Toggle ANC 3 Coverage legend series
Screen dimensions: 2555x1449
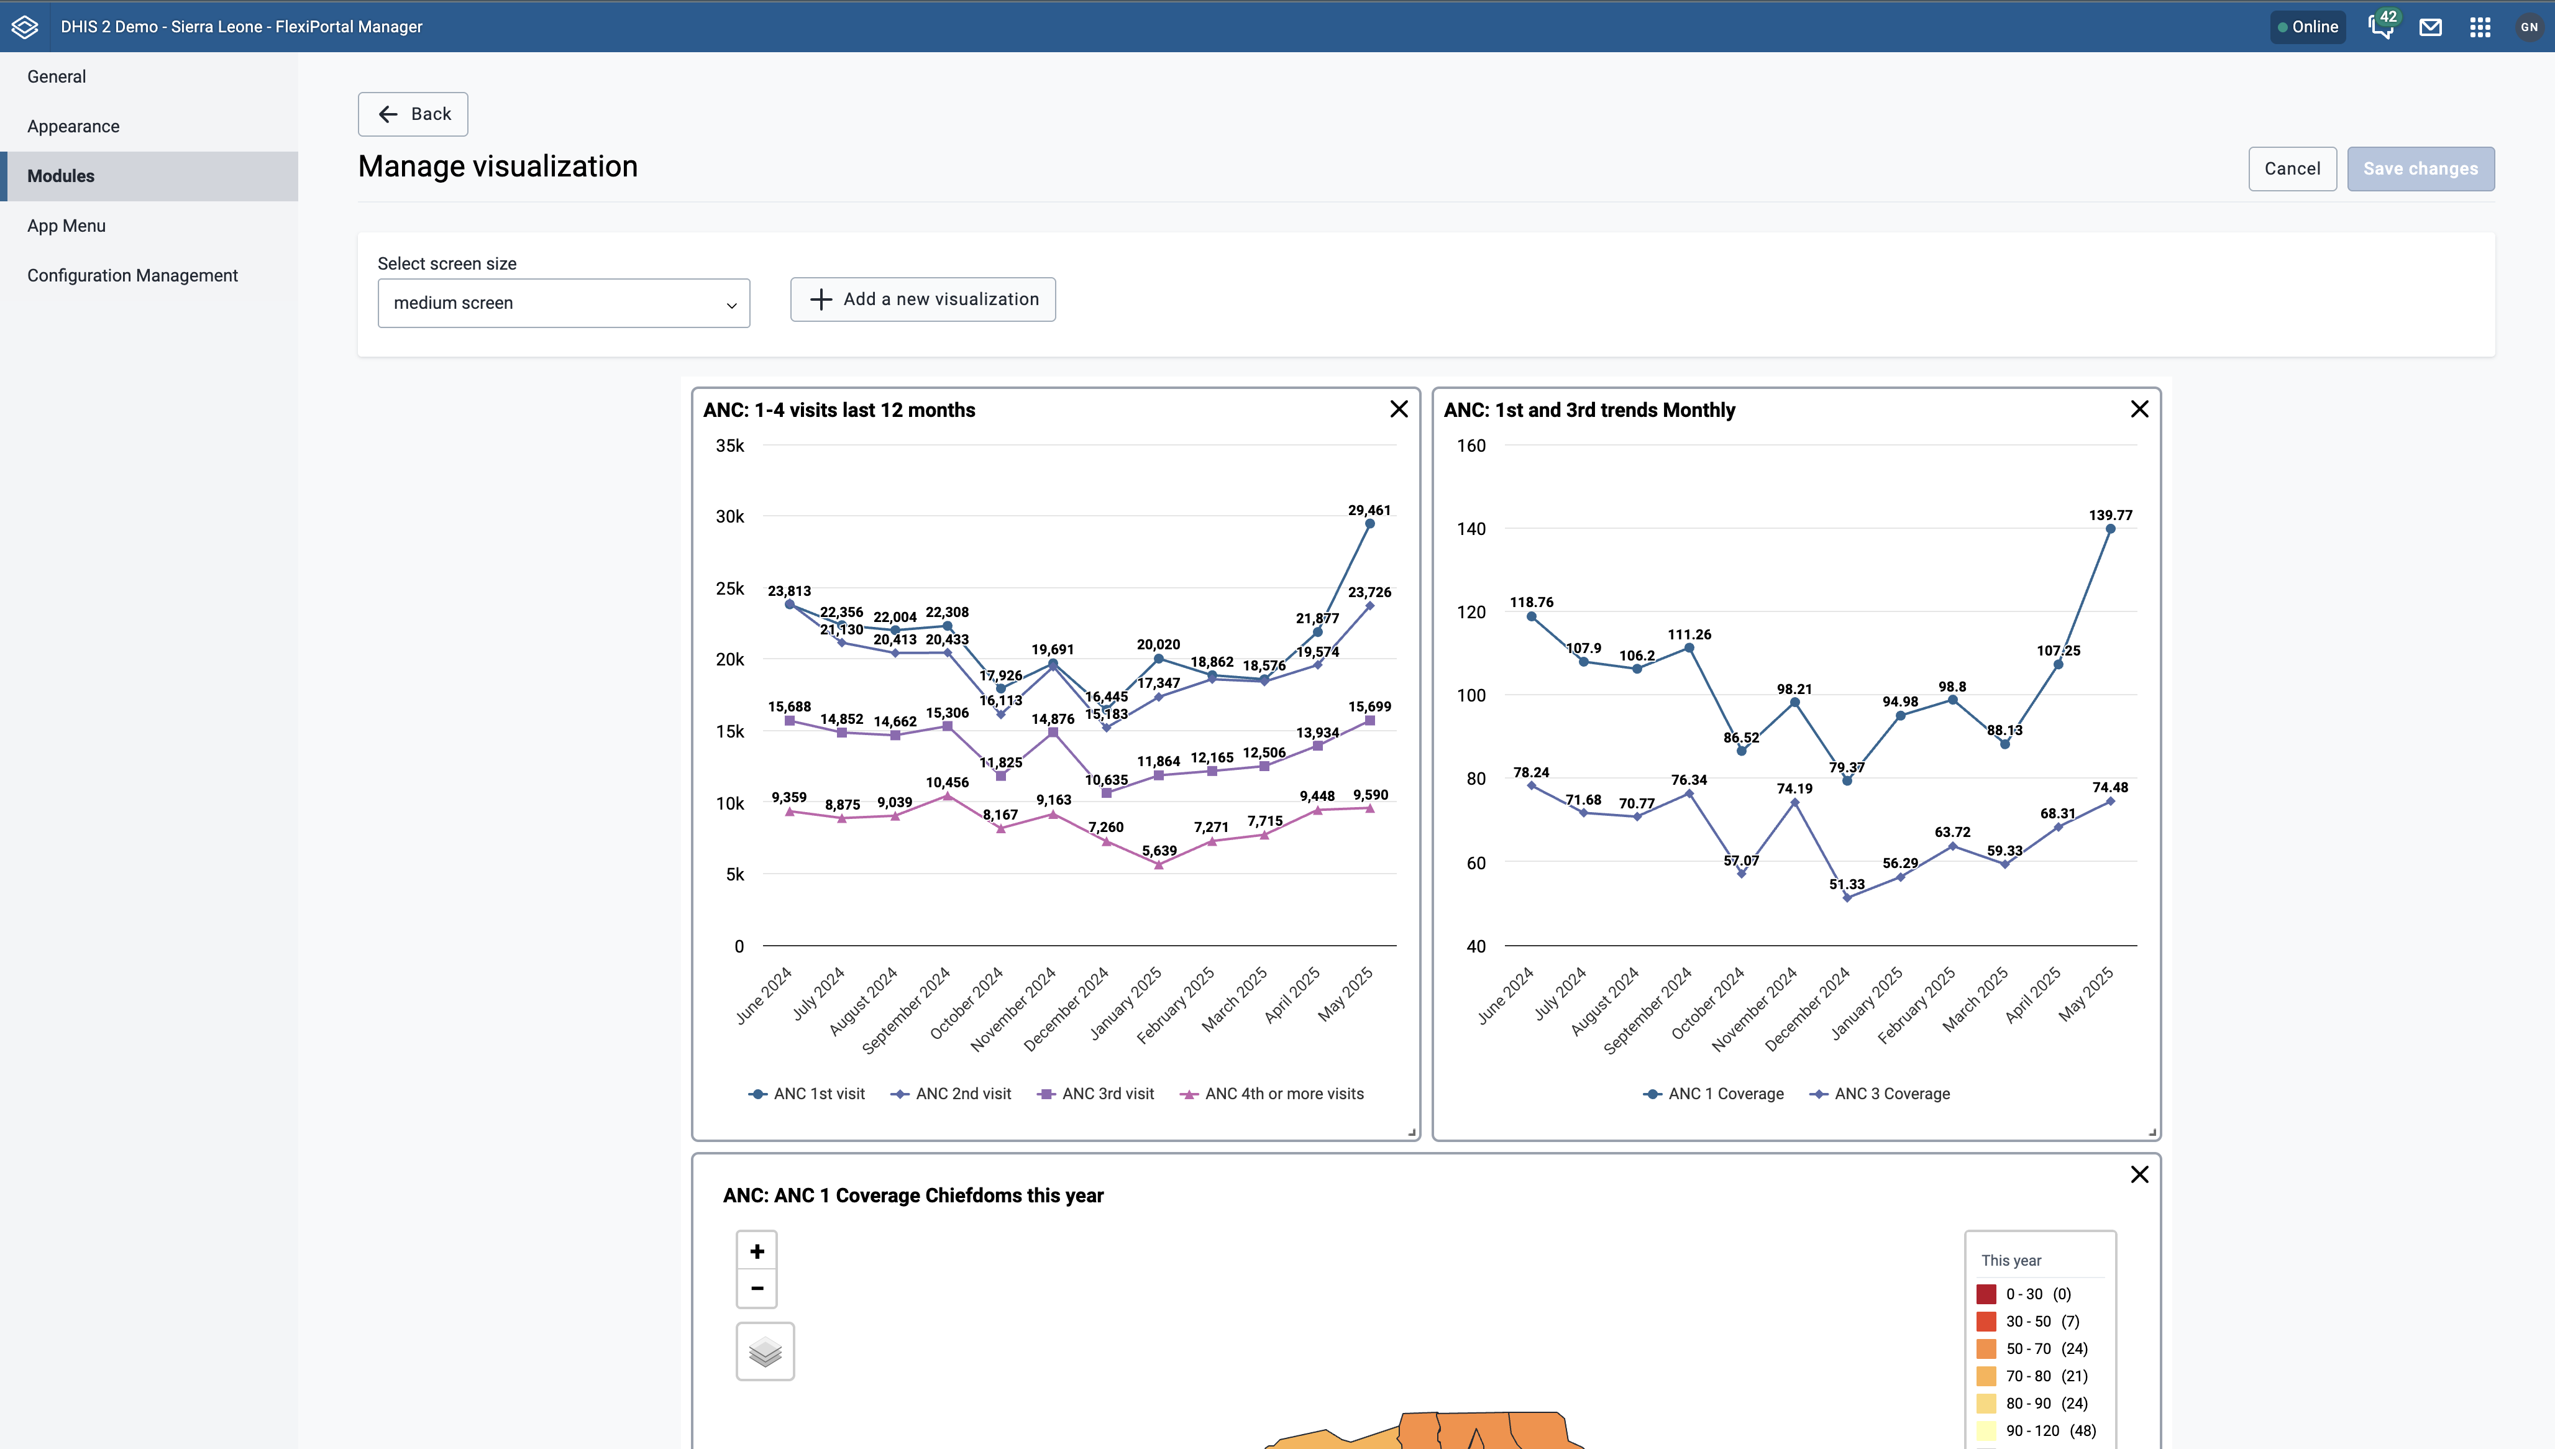(1880, 1094)
